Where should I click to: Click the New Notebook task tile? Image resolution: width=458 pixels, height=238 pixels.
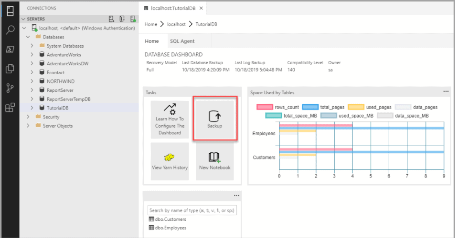[214, 161]
